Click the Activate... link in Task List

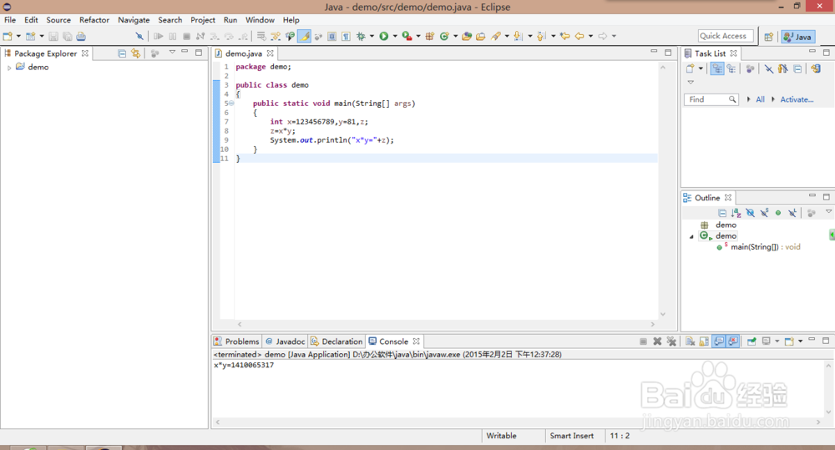[797, 99]
